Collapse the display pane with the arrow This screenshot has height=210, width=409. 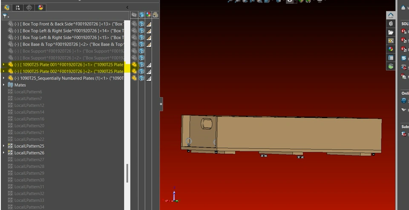coord(127,8)
